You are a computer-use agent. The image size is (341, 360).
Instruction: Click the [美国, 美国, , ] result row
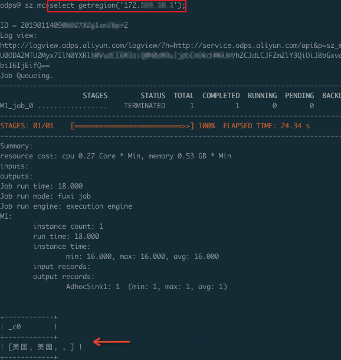pyautogui.click(x=41, y=347)
